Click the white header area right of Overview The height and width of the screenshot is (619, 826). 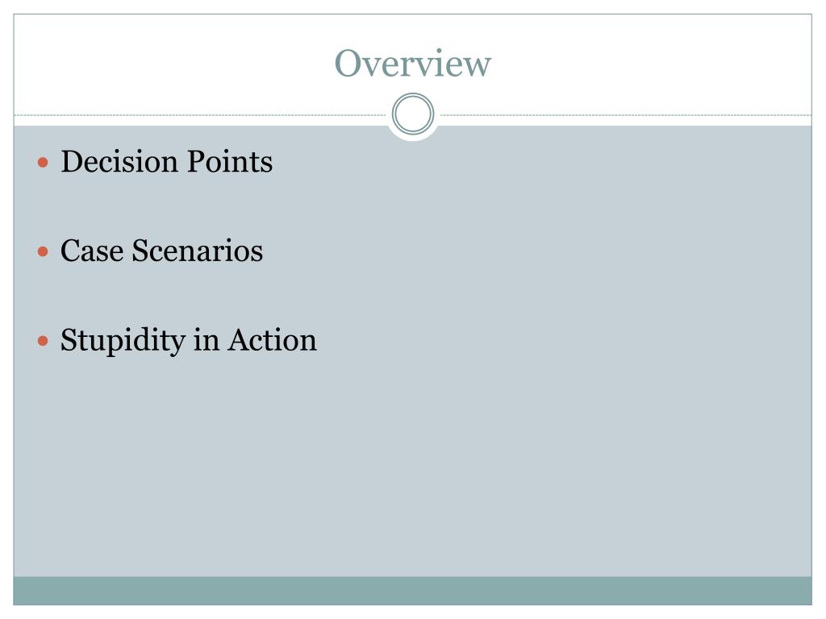(652, 63)
